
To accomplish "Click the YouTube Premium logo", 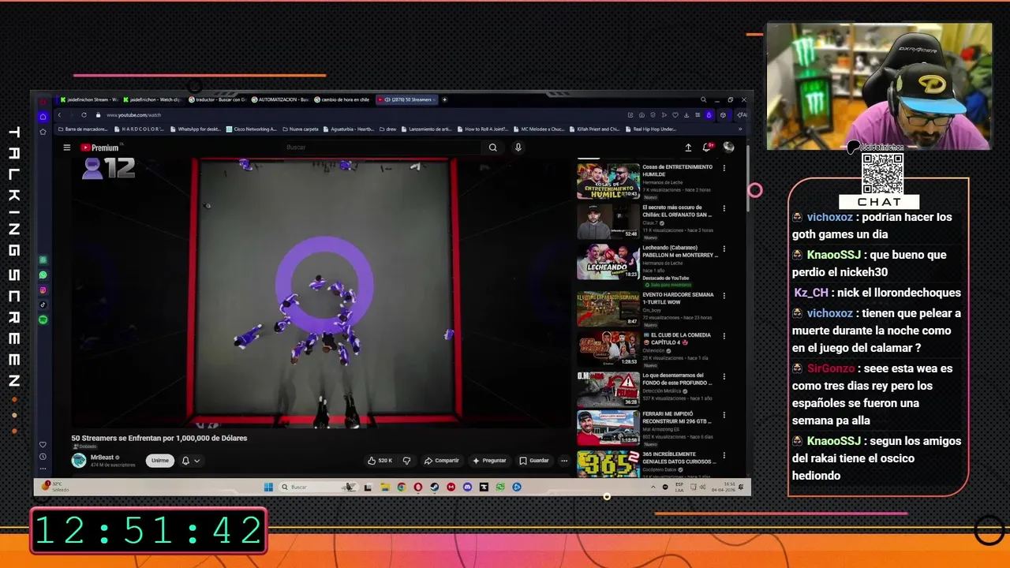I will [x=99, y=148].
